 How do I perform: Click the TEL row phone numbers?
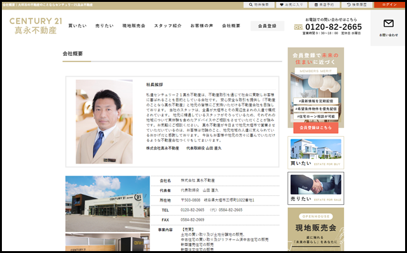(x=212, y=210)
